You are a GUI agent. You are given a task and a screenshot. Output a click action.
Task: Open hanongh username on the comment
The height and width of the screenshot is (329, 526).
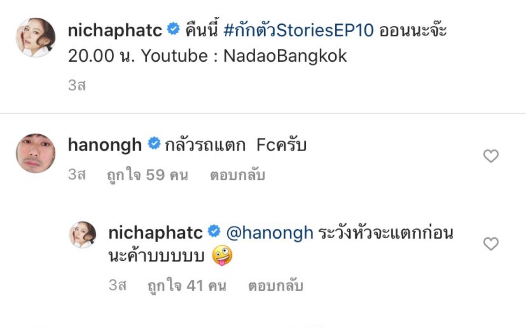tap(105, 145)
